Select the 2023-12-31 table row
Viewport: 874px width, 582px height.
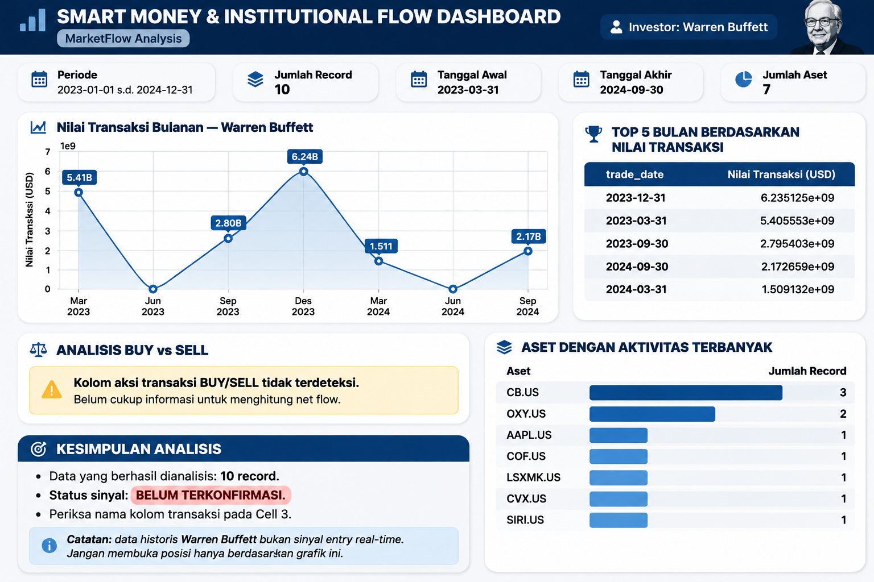point(719,198)
